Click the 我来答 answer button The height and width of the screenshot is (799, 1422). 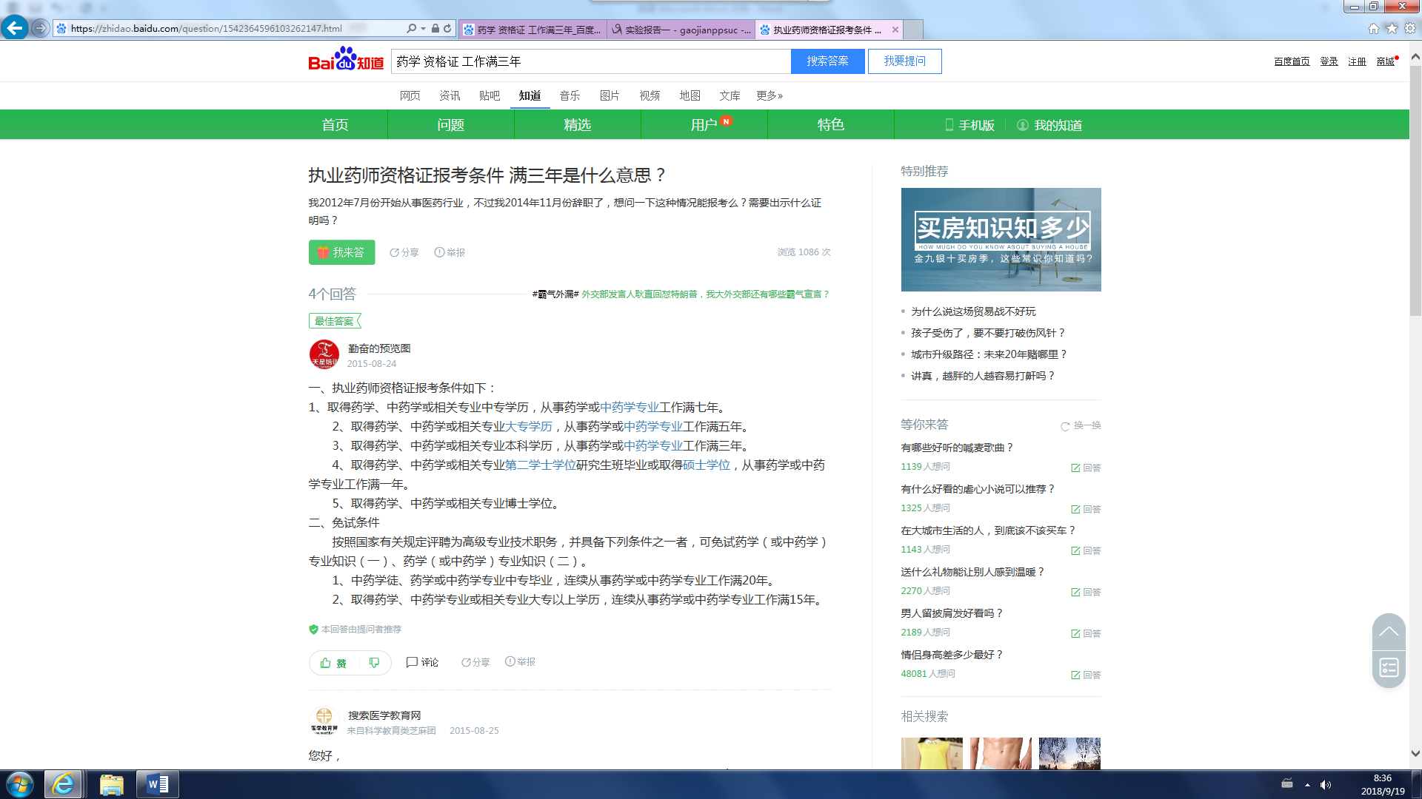pyautogui.click(x=341, y=252)
